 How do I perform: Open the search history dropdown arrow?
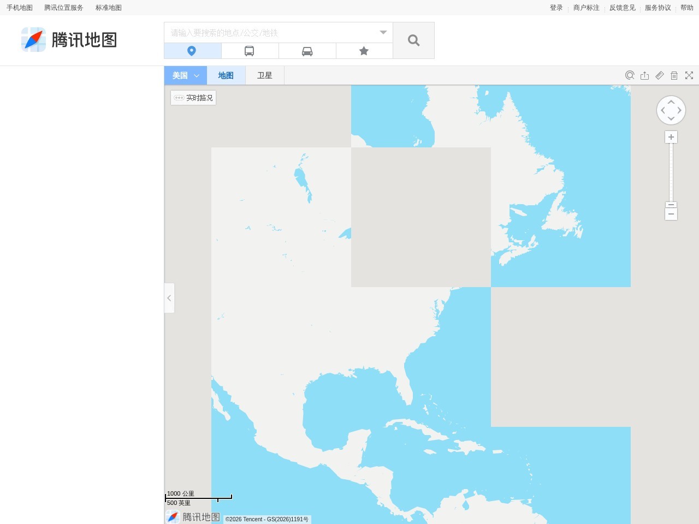tap(383, 33)
